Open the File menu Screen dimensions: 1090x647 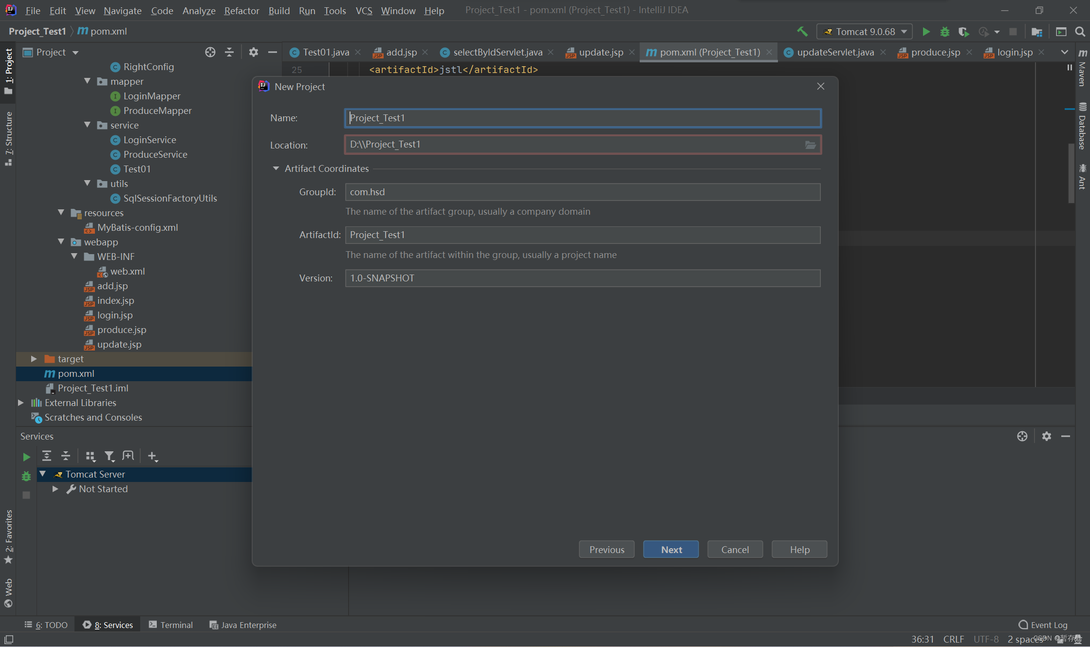point(33,10)
